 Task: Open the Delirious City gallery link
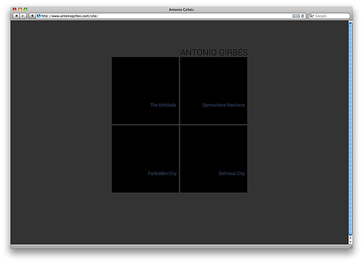click(x=231, y=174)
